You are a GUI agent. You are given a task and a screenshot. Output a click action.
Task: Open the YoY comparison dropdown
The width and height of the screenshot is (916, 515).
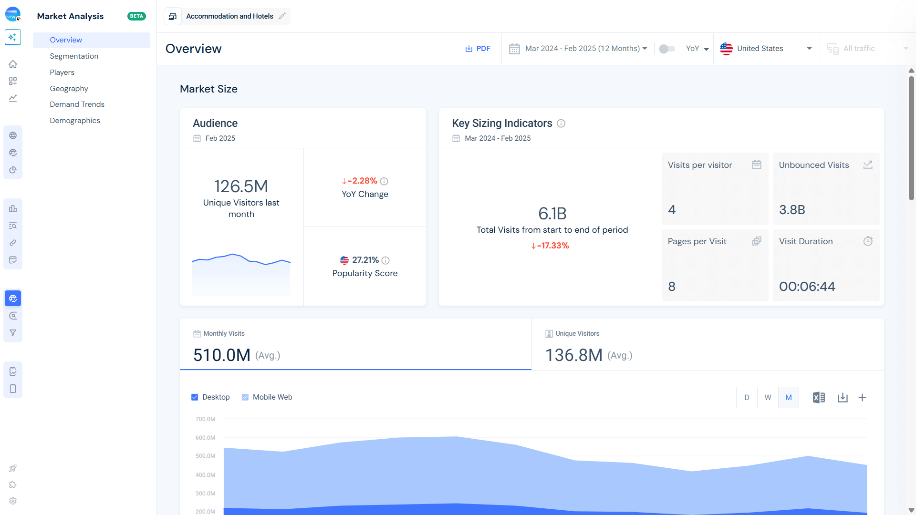click(x=697, y=49)
